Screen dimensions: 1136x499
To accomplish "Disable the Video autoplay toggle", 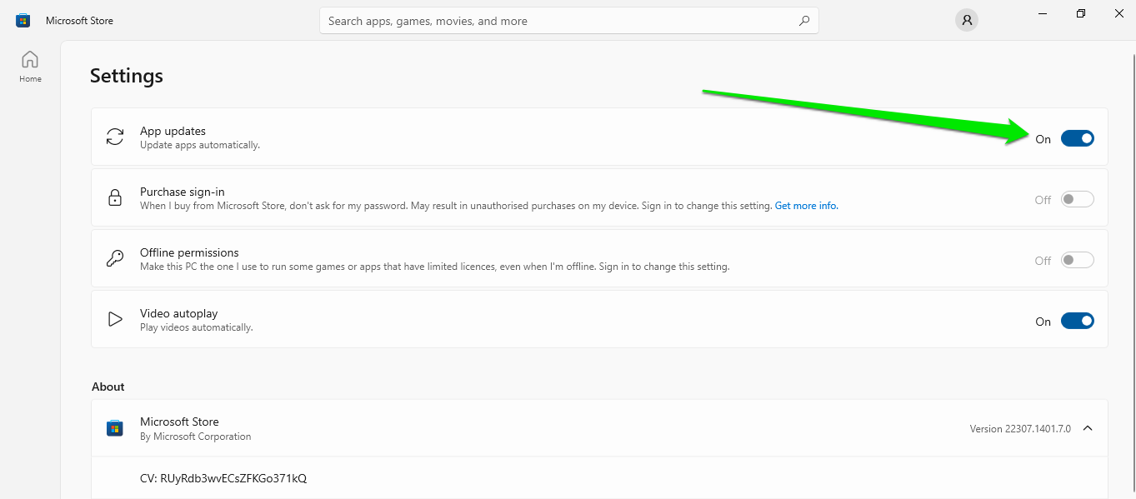I will [1077, 322].
